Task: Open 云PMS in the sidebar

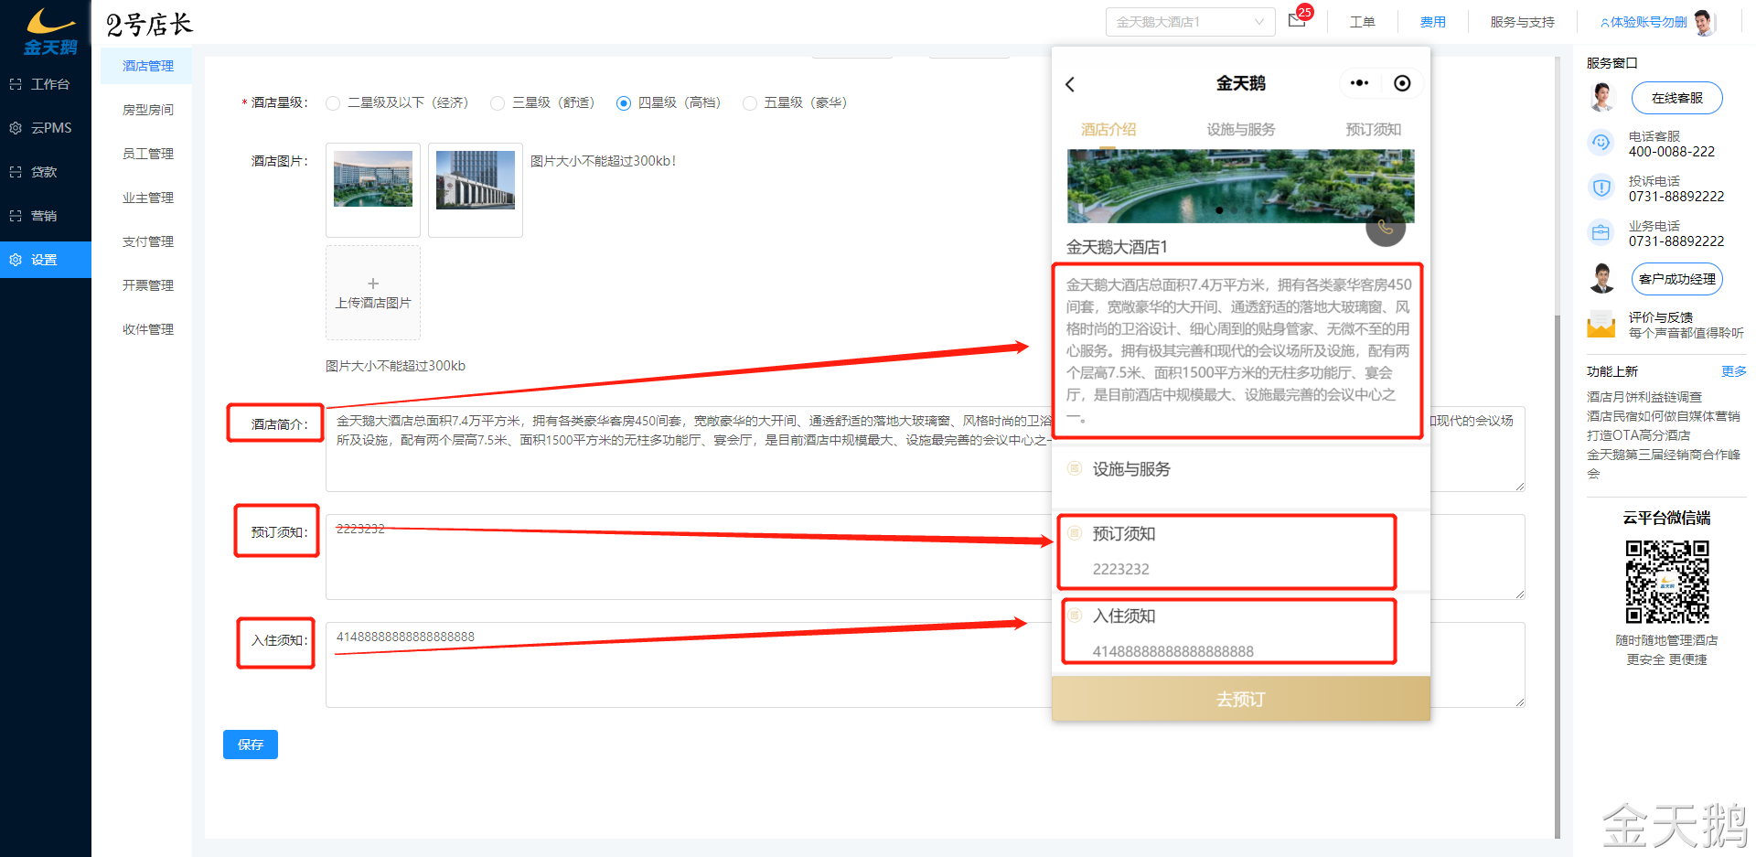Action: (x=46, y=128)
